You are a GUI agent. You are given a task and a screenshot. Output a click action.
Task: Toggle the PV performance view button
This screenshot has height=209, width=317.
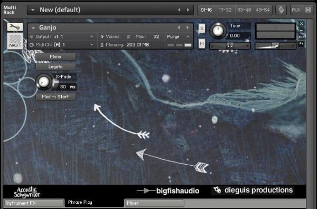point(301,43)
